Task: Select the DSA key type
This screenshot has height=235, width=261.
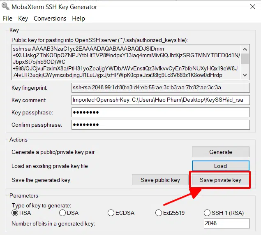Action: [x=62, y=213]
